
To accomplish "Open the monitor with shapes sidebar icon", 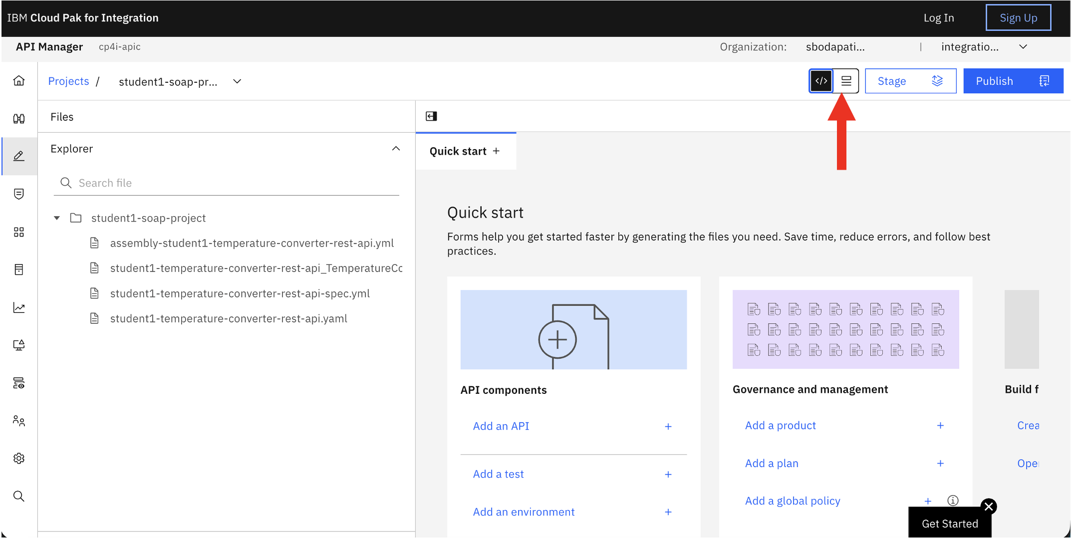I will 19,345.
